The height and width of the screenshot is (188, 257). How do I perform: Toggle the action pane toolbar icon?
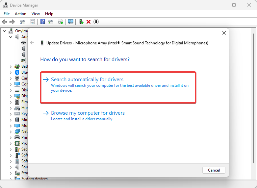(50, 22)
